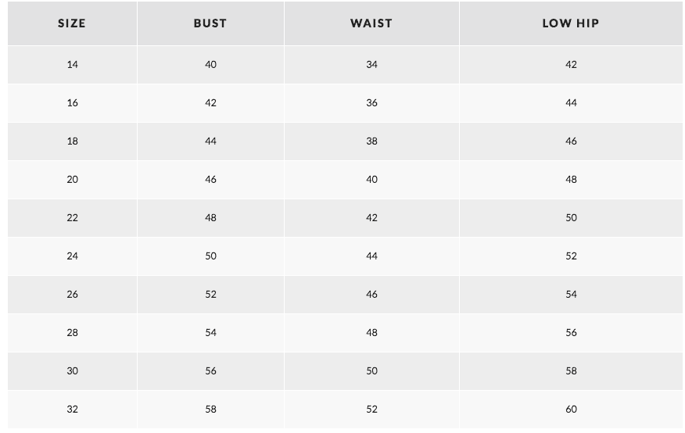This screenshot has width=685, height=433.
Task: Select the size 26 cell
Action: 72,295
